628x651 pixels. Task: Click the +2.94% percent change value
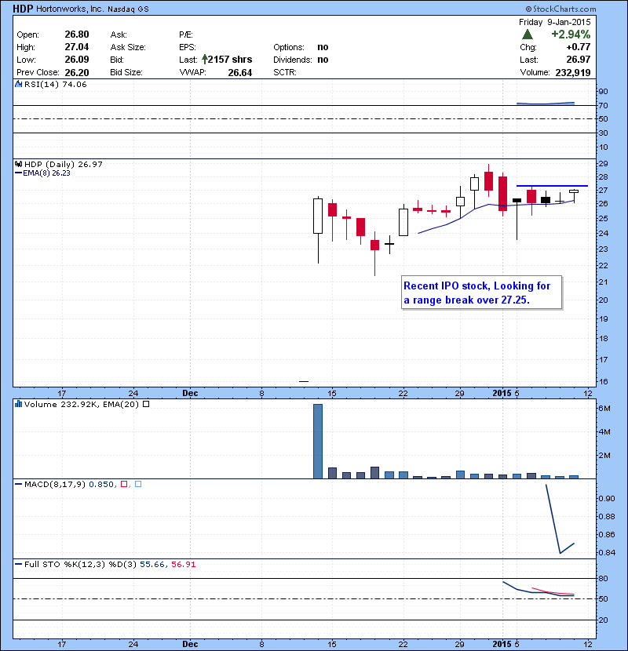point(571,34)
